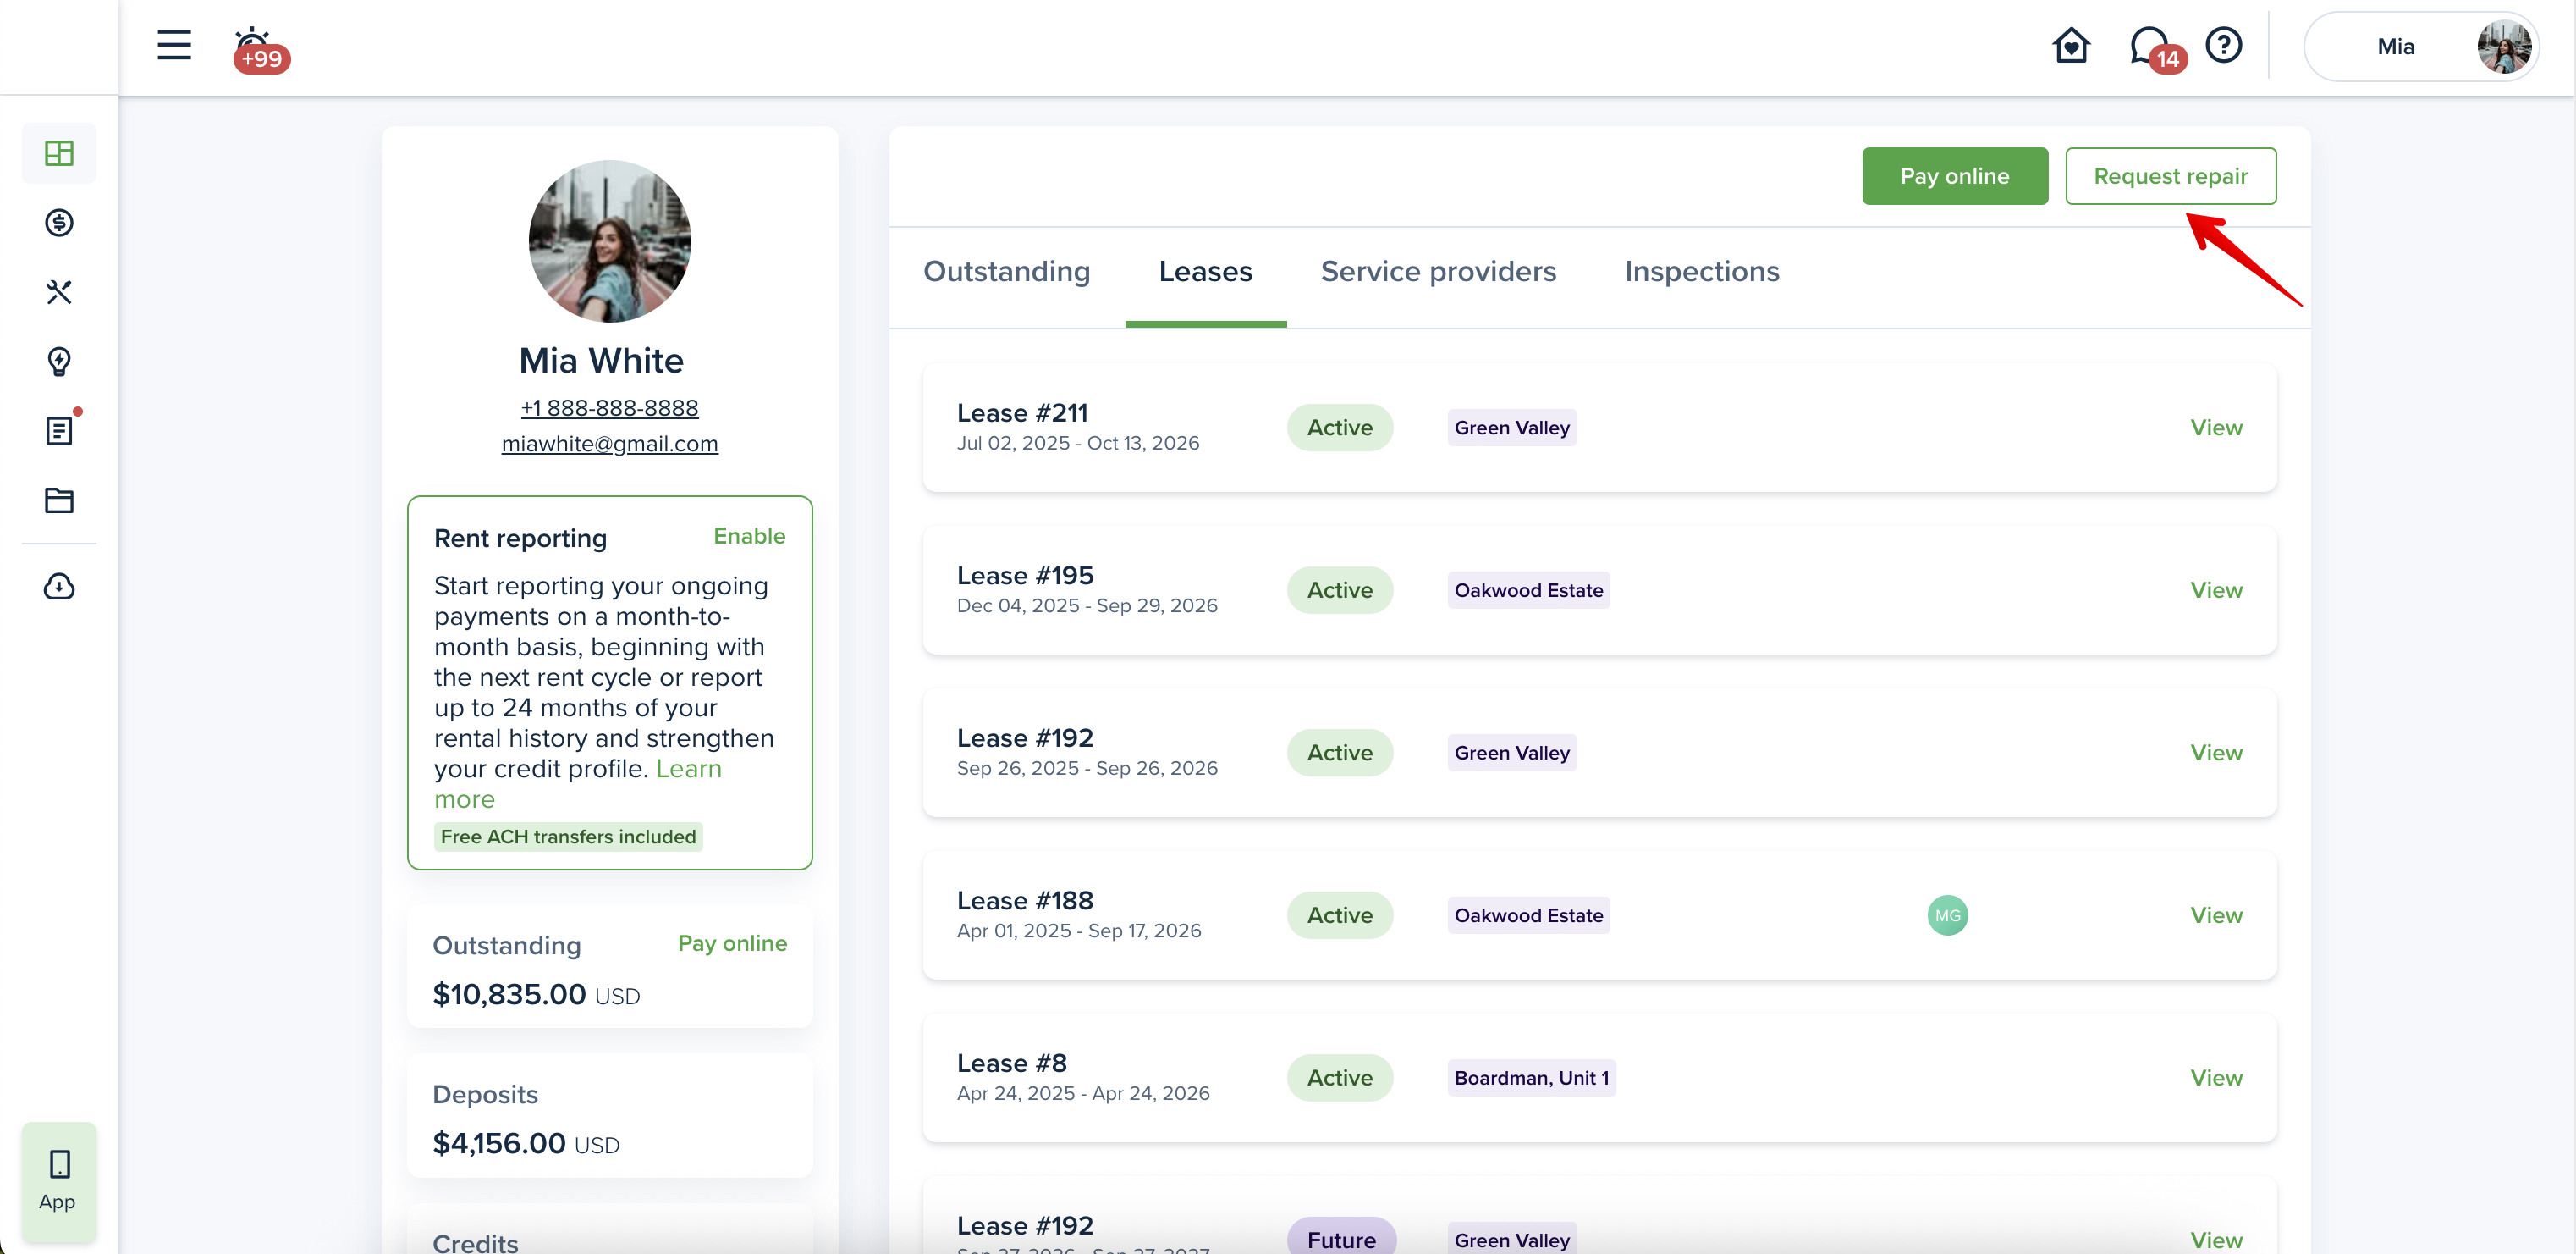Click the help question mark icon

point(2223,45)
